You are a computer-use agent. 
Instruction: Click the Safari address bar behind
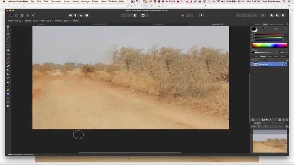147,6
